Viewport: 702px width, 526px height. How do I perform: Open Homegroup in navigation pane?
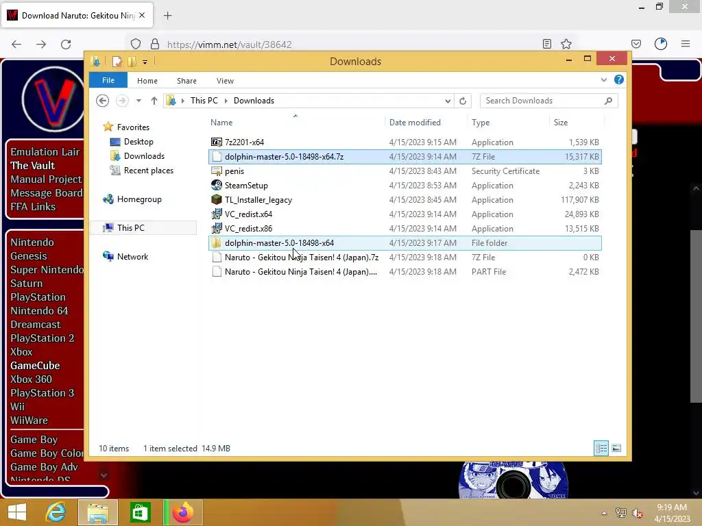139,199
